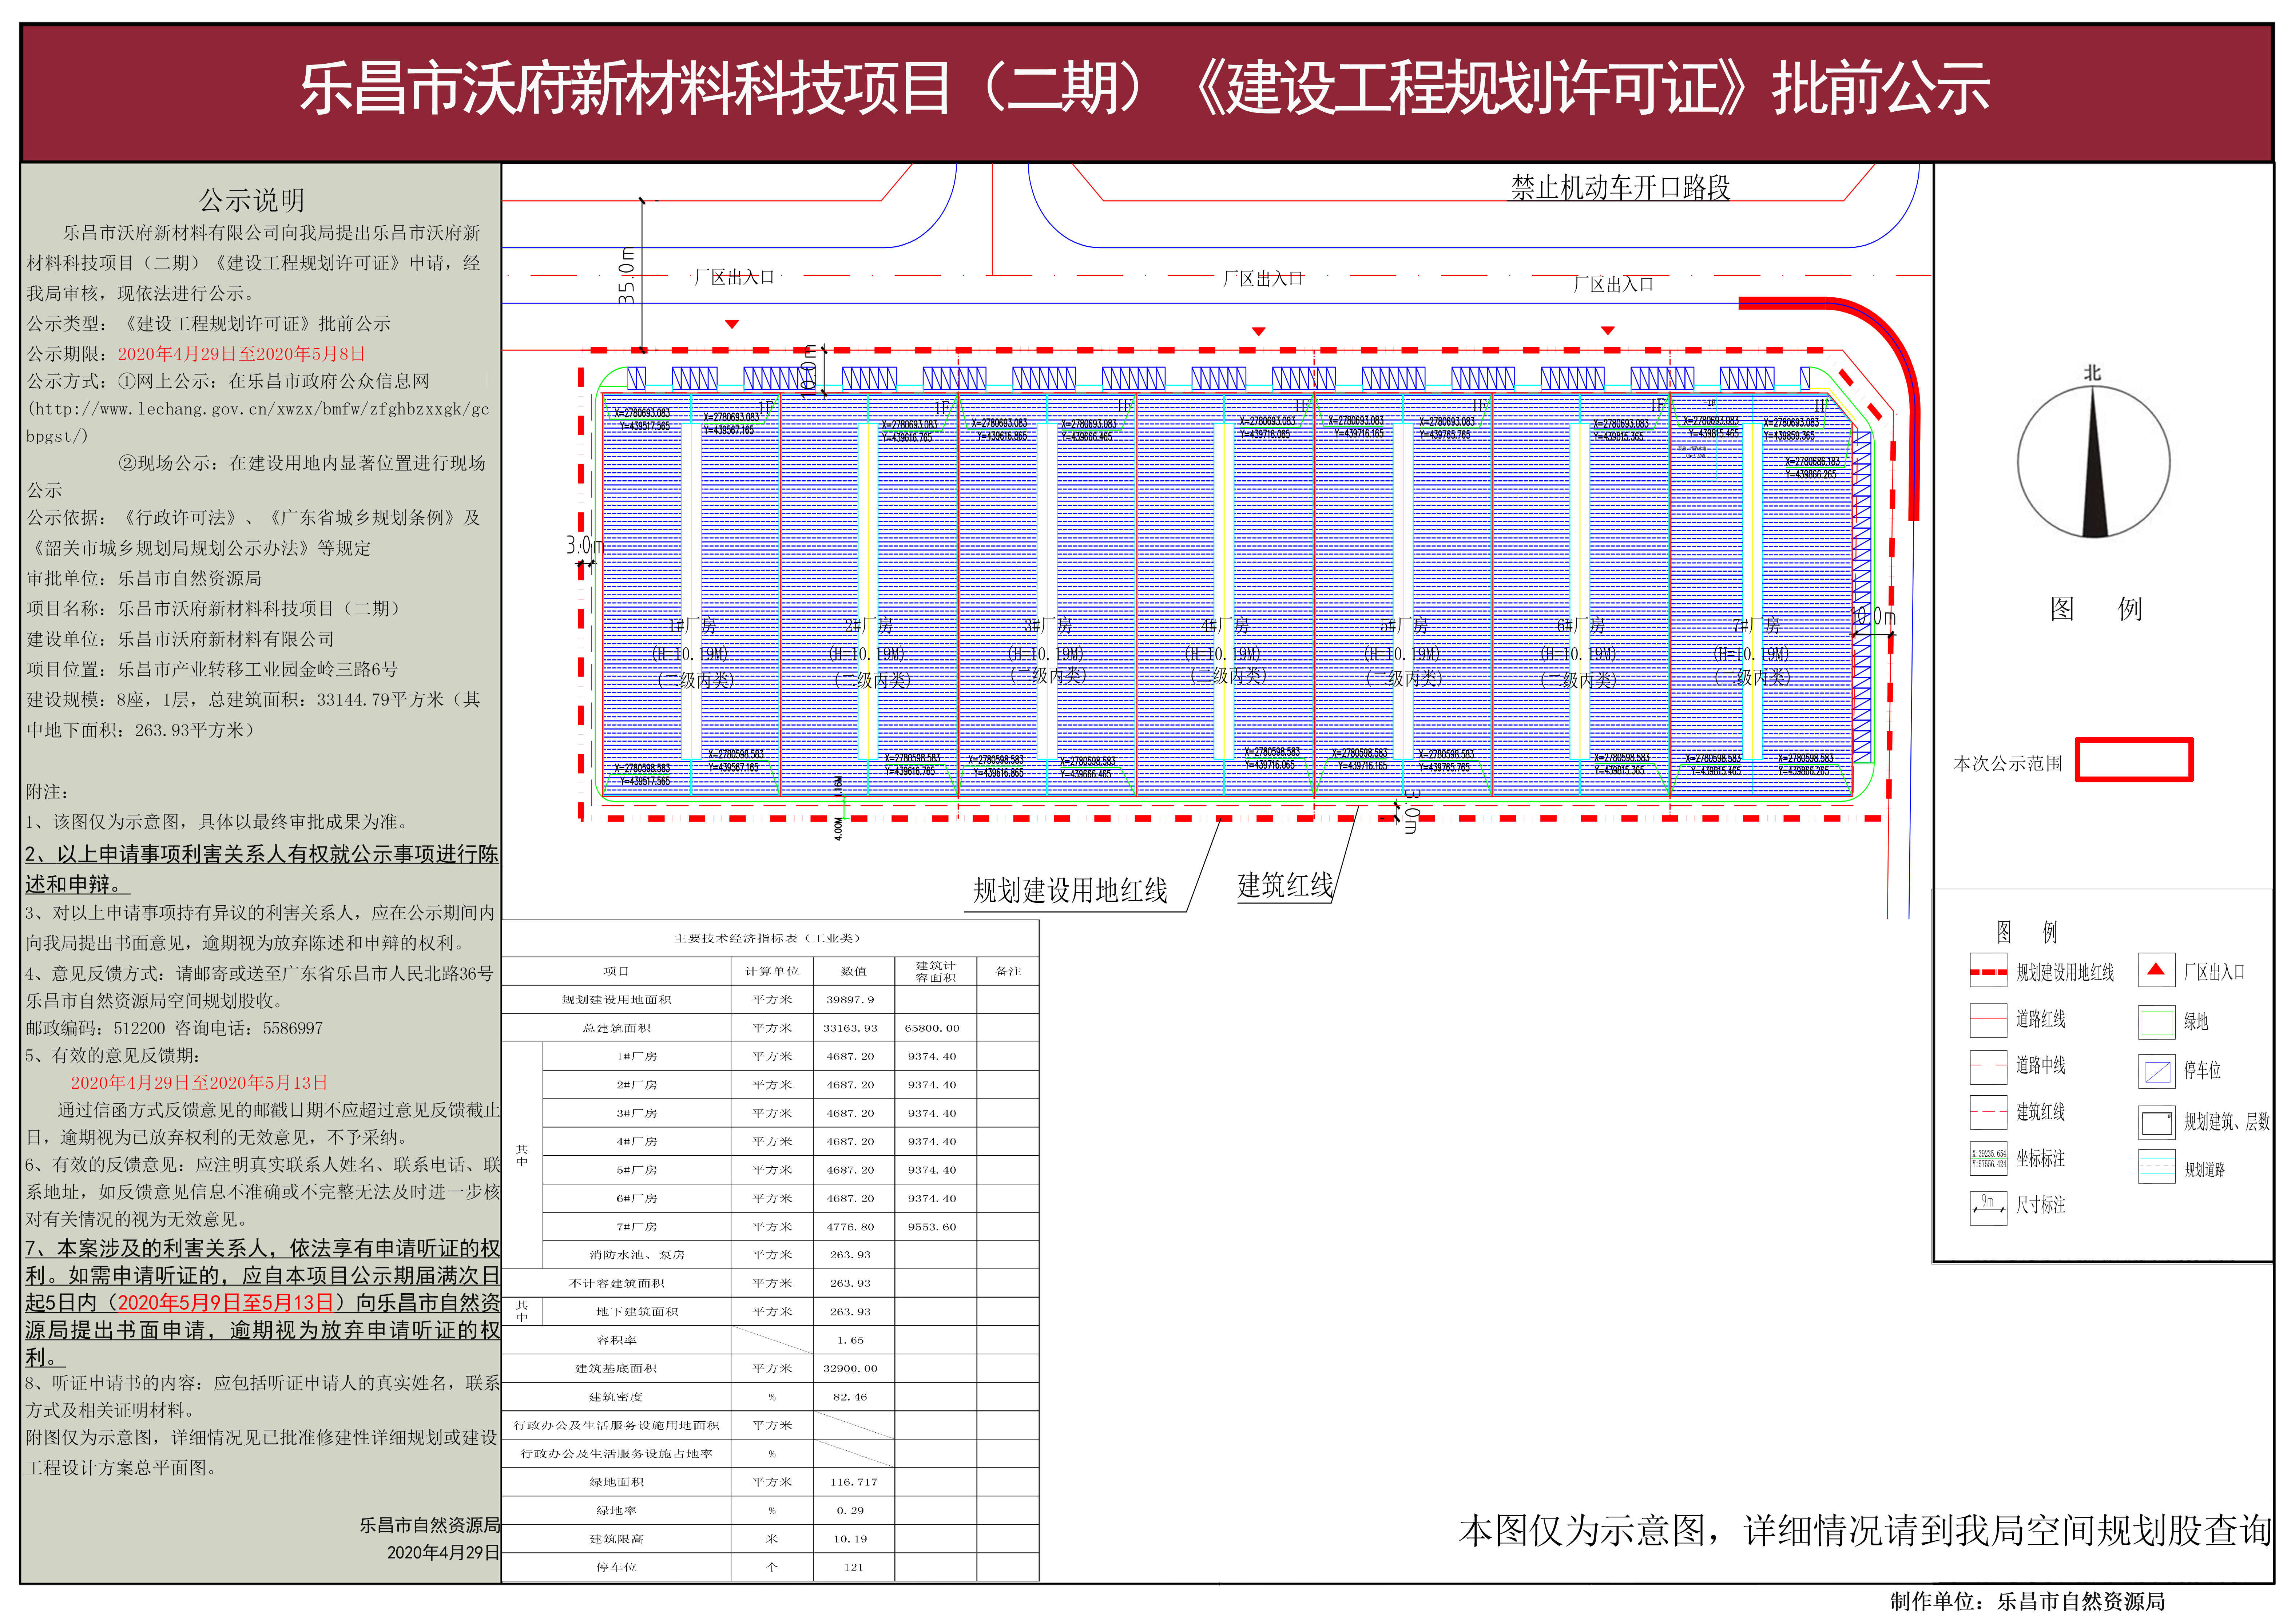The height and width of the screenshot is (1624, 2295).
Task: Click the 不计容建筑面积 row label
Action: 616,1283
